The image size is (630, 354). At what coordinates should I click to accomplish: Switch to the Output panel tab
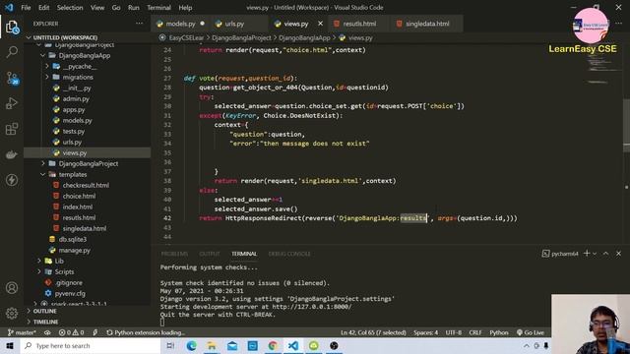click(x=210, y=254)
